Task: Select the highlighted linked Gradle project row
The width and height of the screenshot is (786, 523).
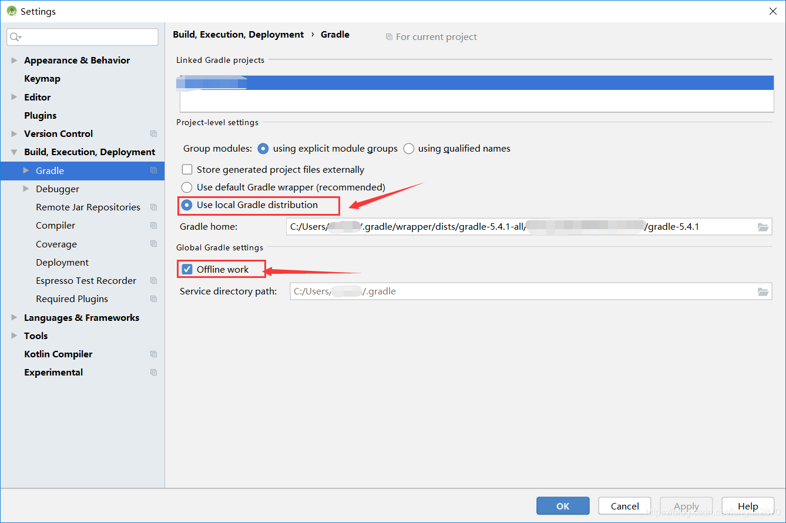Action: 476,83
